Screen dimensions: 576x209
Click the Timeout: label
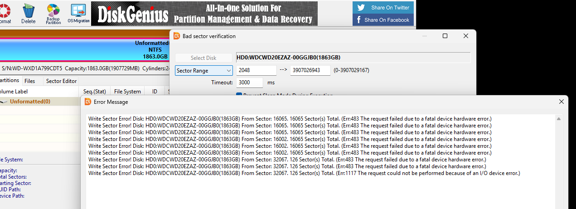coord(222,83)
